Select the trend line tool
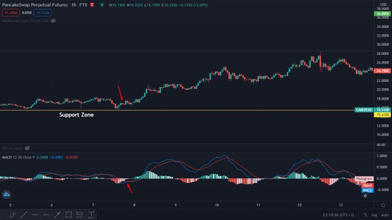 pyautogui.click(x=24, y=215)
